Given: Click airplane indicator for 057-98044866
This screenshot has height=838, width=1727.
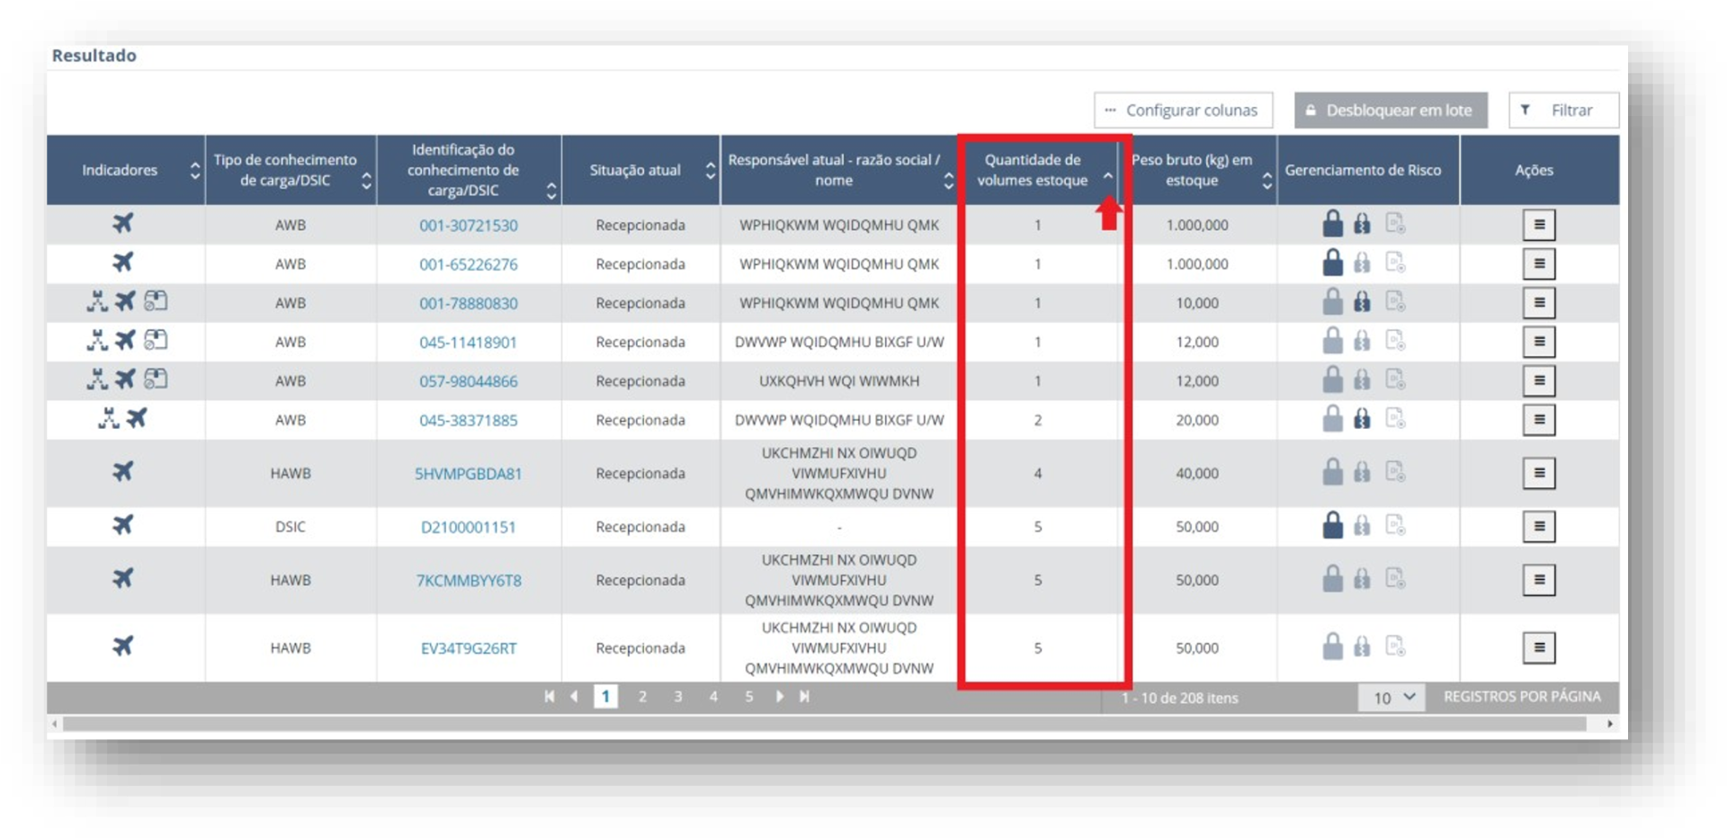Looking at the screenshot, I should 125,379.
